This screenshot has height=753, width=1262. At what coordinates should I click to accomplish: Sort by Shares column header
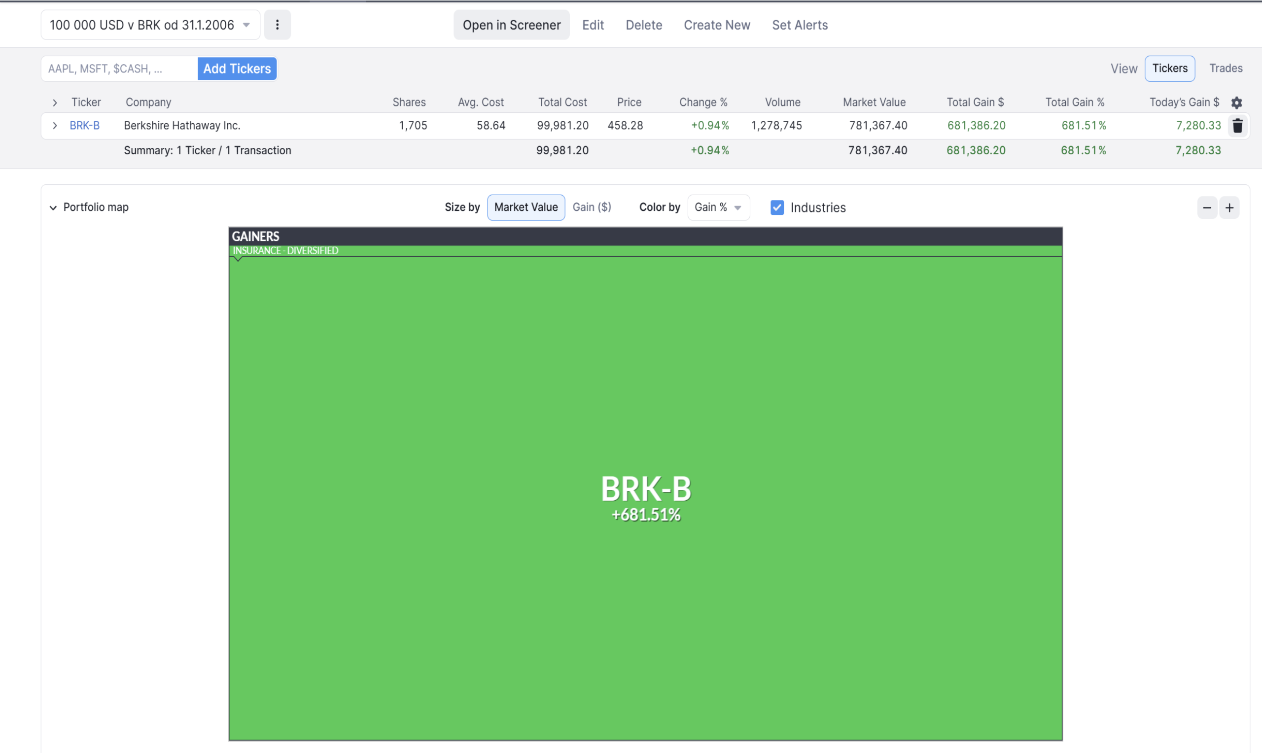click(x=409, y=102)
